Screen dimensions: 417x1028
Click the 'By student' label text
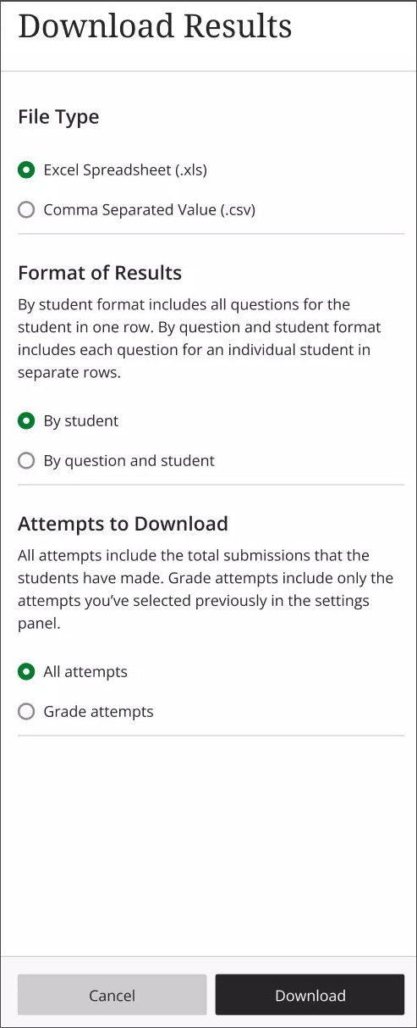point(81,420)
